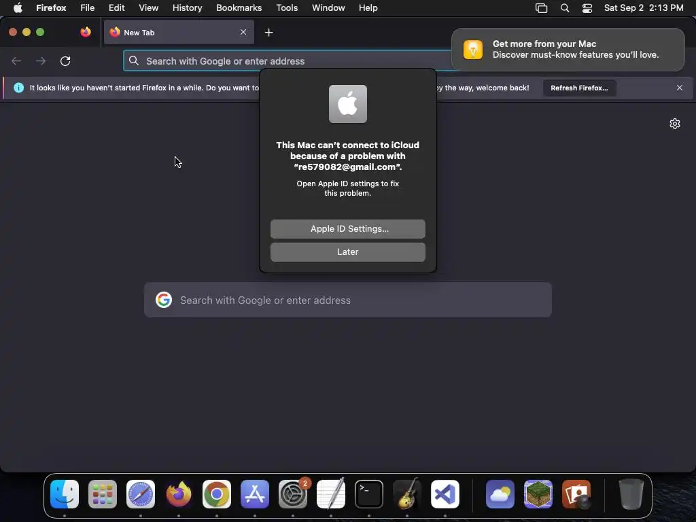
Task: Click the "Open Apple ID settings to fix" text
Action: point(347,184)
